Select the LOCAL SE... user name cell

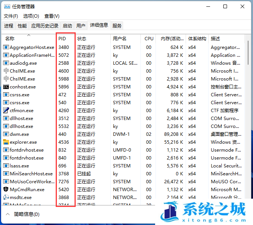tap(125, 63)
